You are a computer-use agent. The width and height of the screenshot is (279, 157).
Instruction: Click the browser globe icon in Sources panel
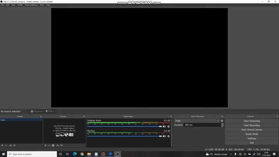(x=67, y=135)
